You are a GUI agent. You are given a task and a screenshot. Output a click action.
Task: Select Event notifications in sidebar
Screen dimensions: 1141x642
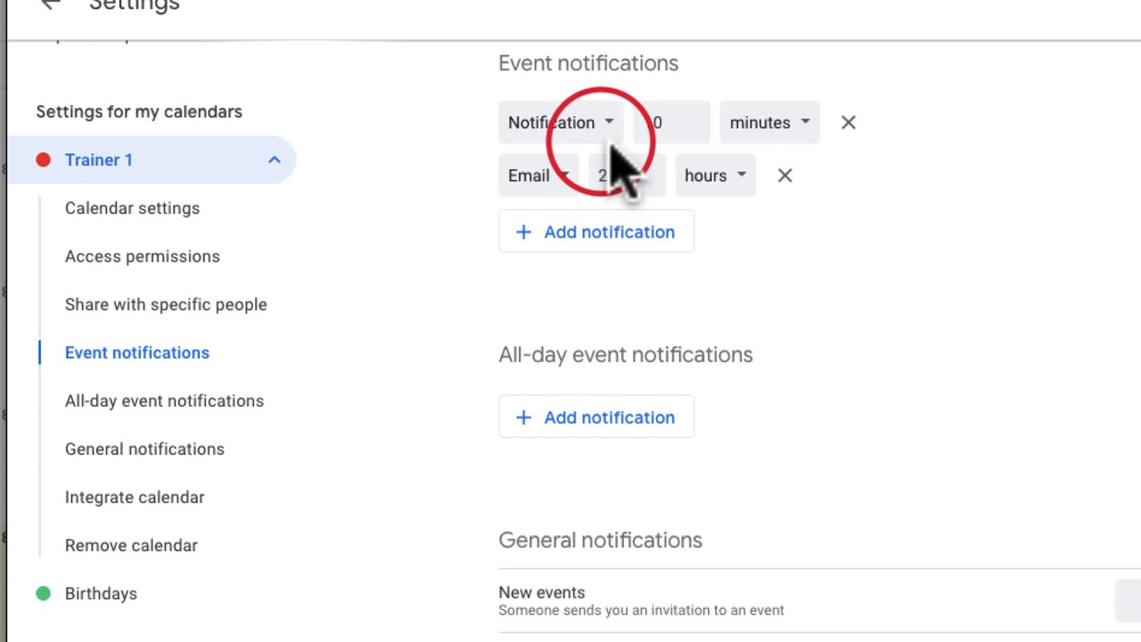[137, 352]
